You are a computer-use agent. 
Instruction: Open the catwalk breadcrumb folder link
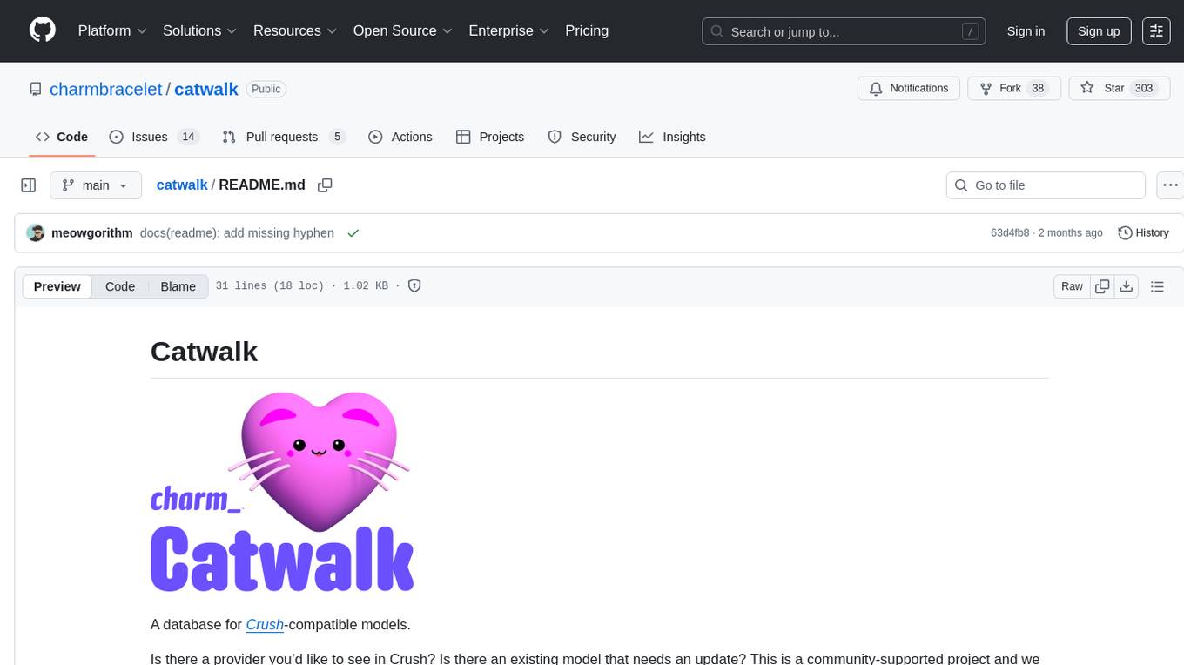(x=182, y=185)
